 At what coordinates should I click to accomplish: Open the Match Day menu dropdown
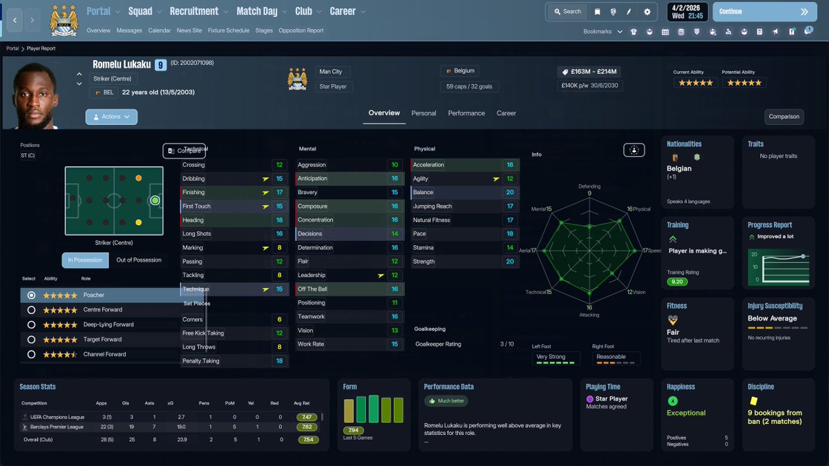click(262, 12)
